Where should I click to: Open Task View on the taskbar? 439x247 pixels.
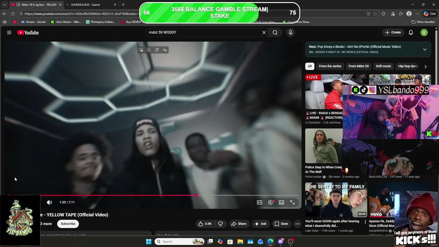click(x=210, y=242)
